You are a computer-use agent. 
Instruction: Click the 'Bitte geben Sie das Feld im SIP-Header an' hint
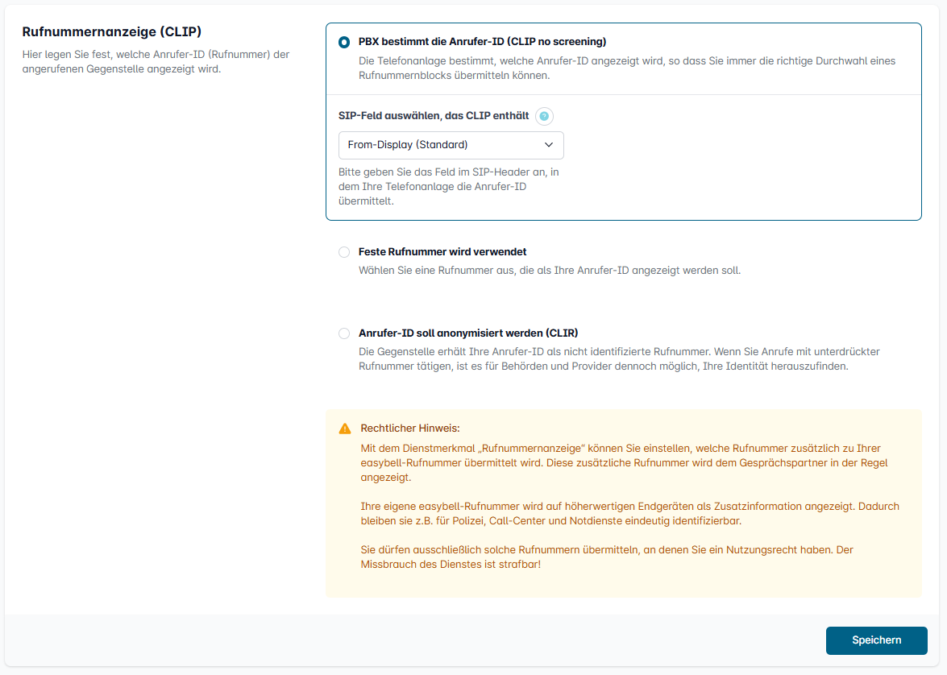coord(449,187)
